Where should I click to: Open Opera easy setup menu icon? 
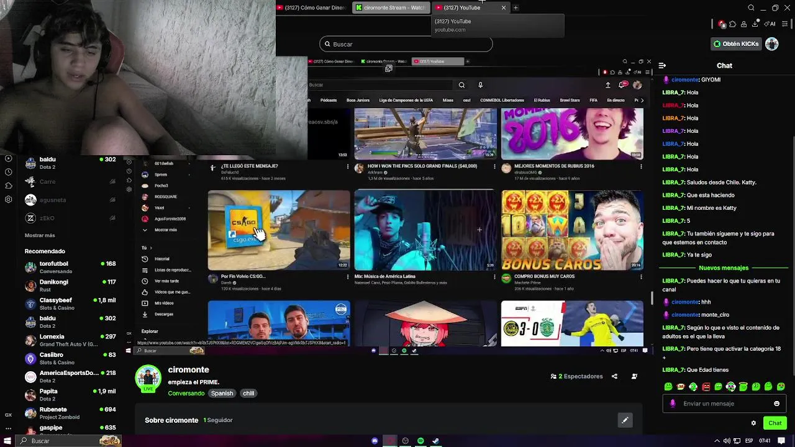(x=785, y=24)
